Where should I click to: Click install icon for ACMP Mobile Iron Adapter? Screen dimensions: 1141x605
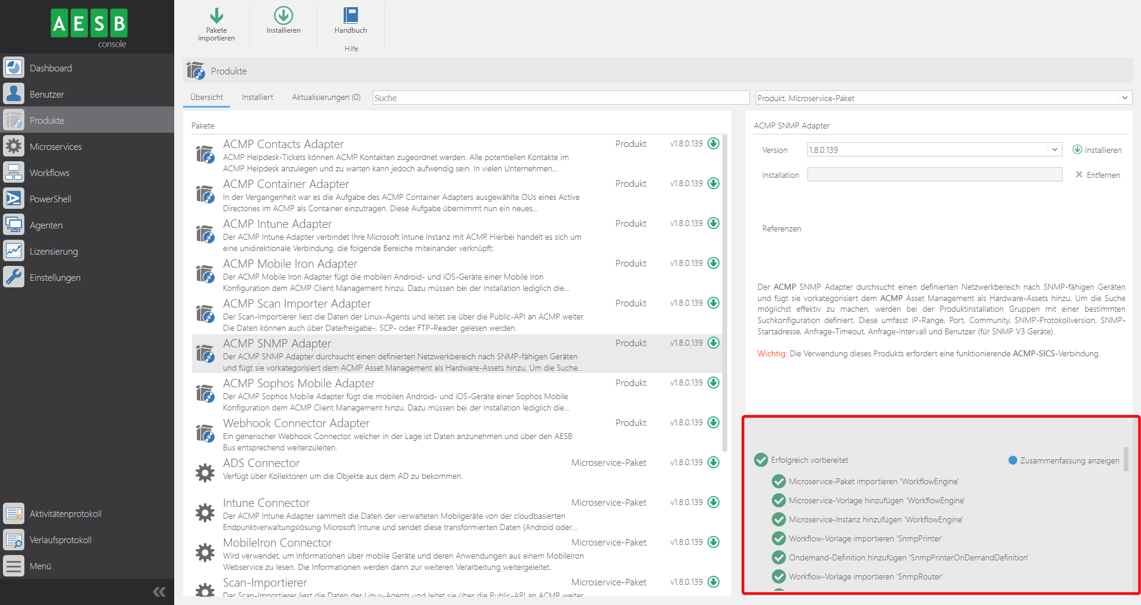click(x=713, y=263)
